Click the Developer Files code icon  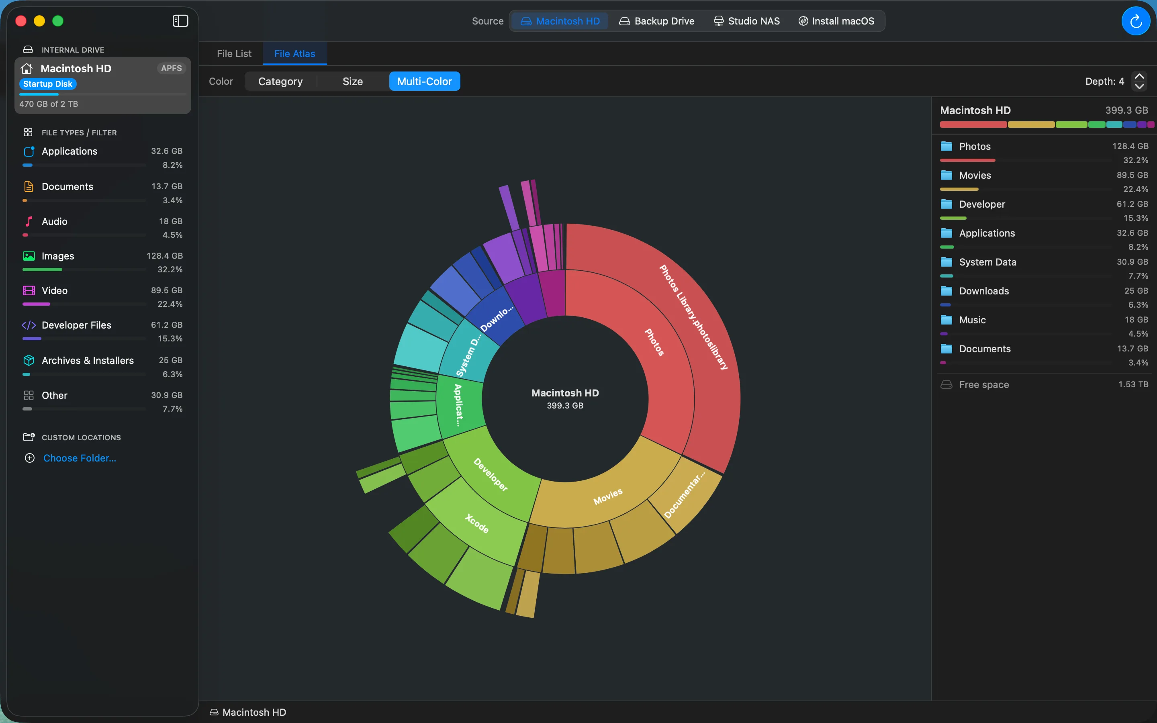pyautogui.click(x=29, y=325)
